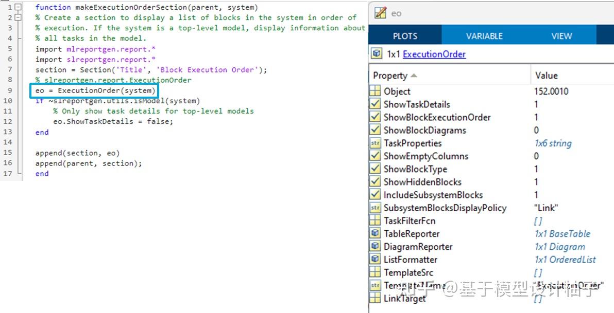Click the cube icon beside 1x1 ExecutionOrder
Viewport: 614px width, 313px height.
377,53
